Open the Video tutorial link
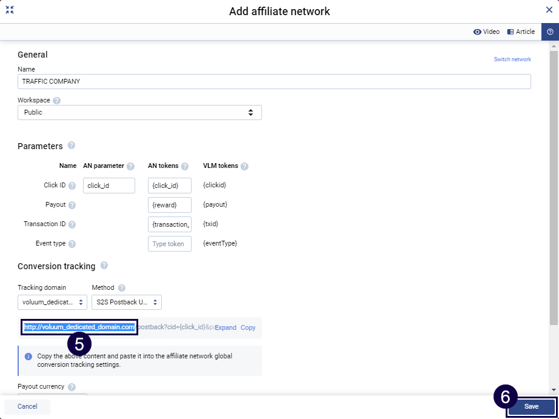This screenshot has height=419, width=559. click(x=486, y=32)
